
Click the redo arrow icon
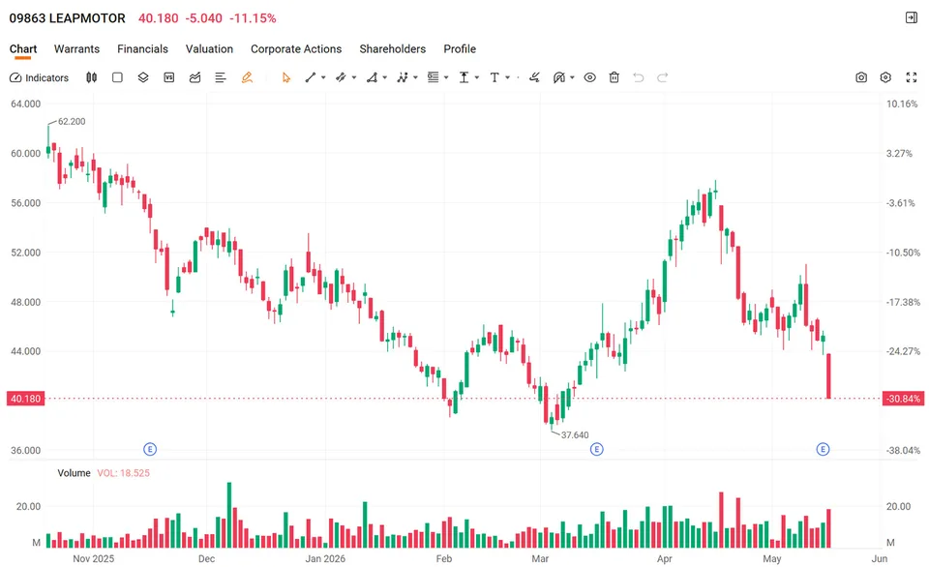(662, 77)
